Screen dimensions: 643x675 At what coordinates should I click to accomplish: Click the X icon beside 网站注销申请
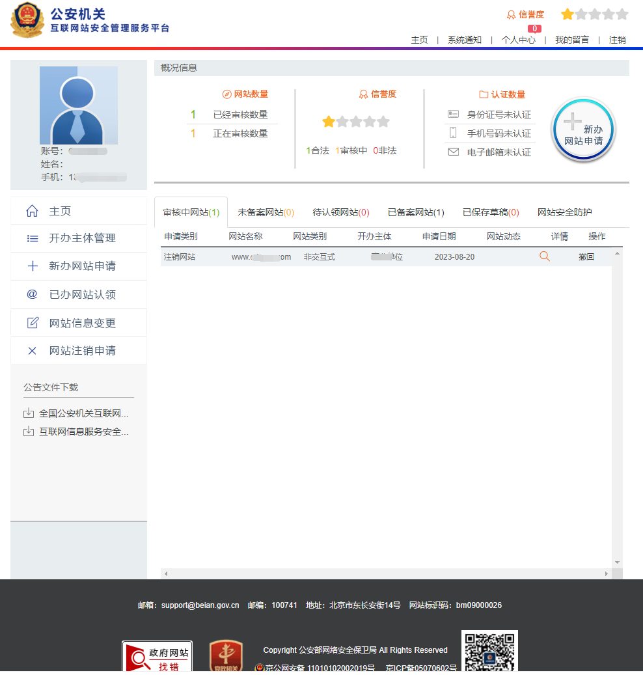[32, 351]
